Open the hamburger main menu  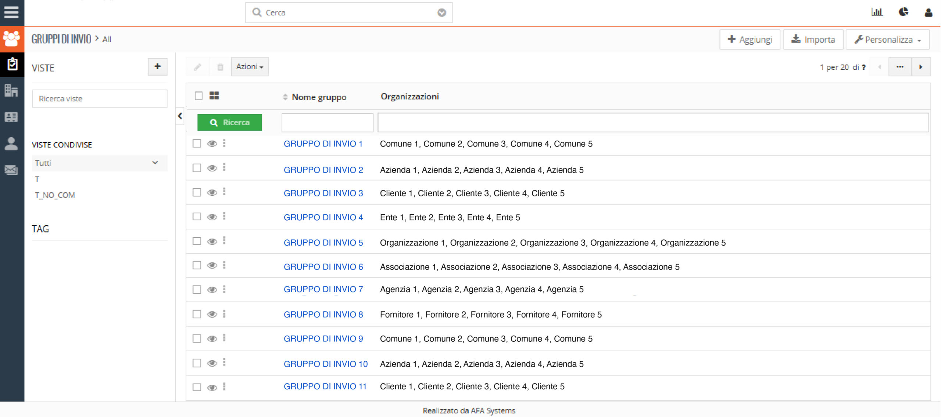click(x=11, y=12)
